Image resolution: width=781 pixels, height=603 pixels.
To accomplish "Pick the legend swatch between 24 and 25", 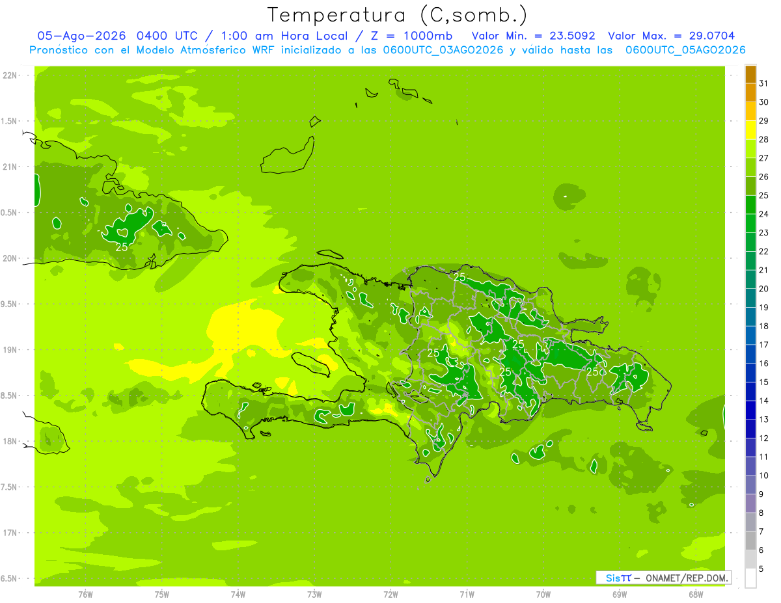I will coord(750,205).
